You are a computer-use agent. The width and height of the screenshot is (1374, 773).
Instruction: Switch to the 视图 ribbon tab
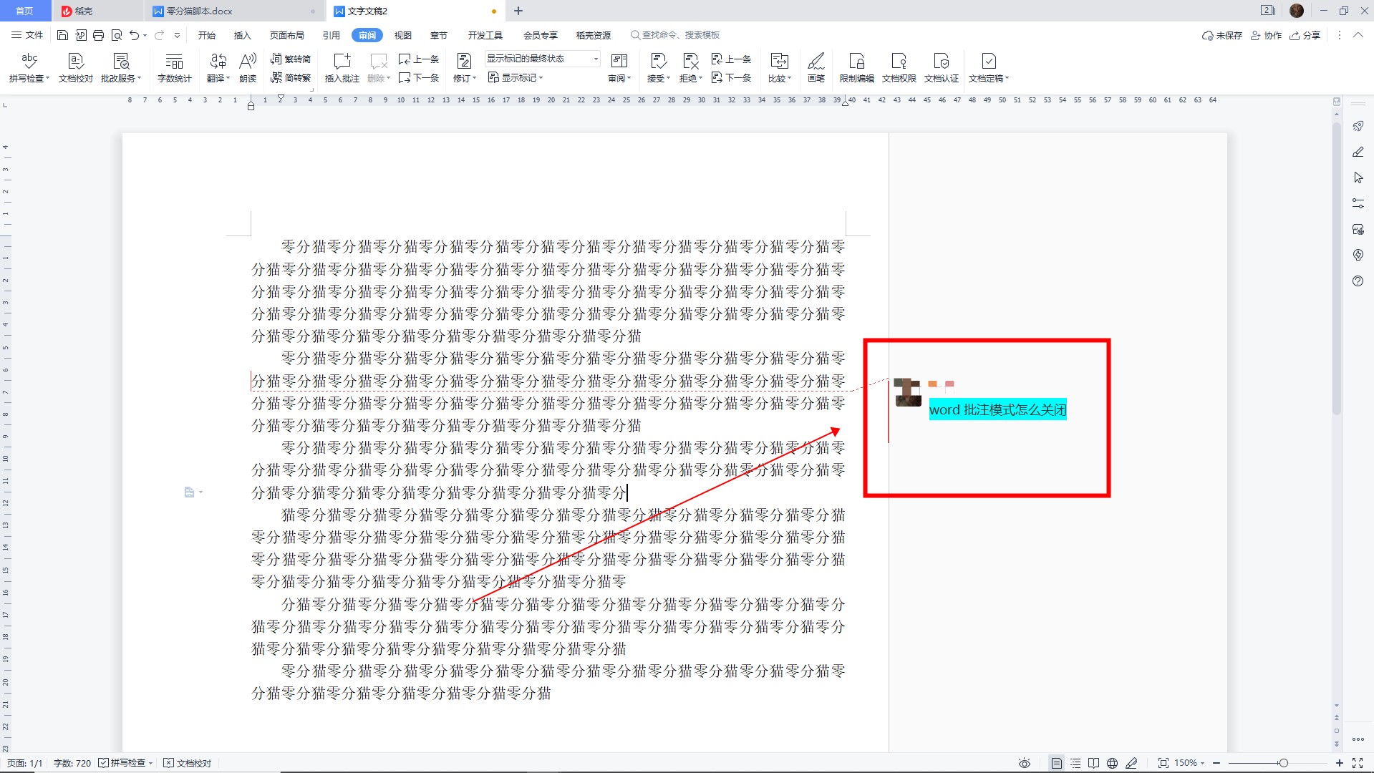pyautogui.click(x=403, y=35)
